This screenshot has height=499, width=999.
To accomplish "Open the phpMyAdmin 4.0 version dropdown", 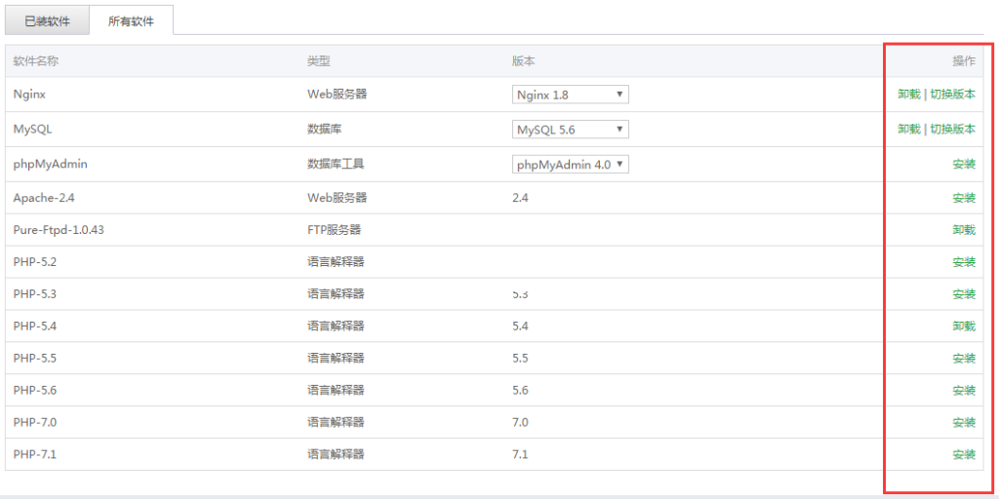I will coord(570,164).
